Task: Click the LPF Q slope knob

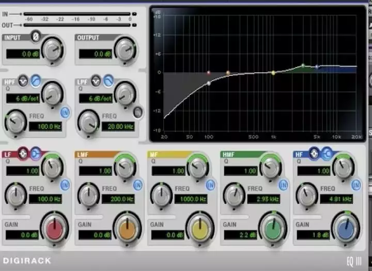Action: pyautogui.click(x=125, y=94)
